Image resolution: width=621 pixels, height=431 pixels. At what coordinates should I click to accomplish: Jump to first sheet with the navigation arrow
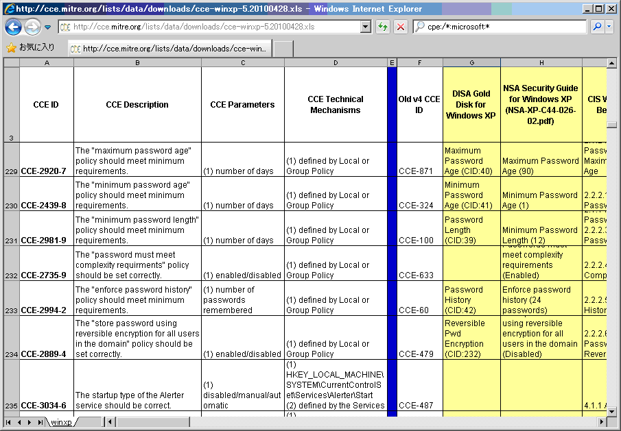coord(8,422)
